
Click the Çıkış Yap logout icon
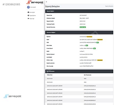click(x=28, y=19)
